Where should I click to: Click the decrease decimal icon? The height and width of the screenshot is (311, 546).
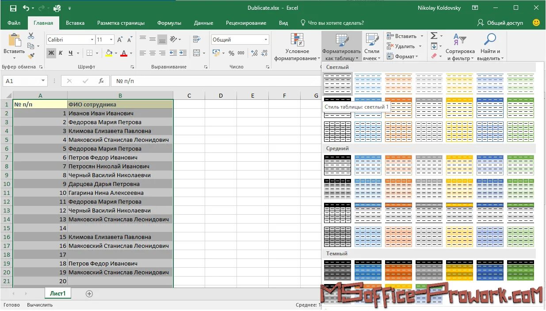tap(263, 53)
